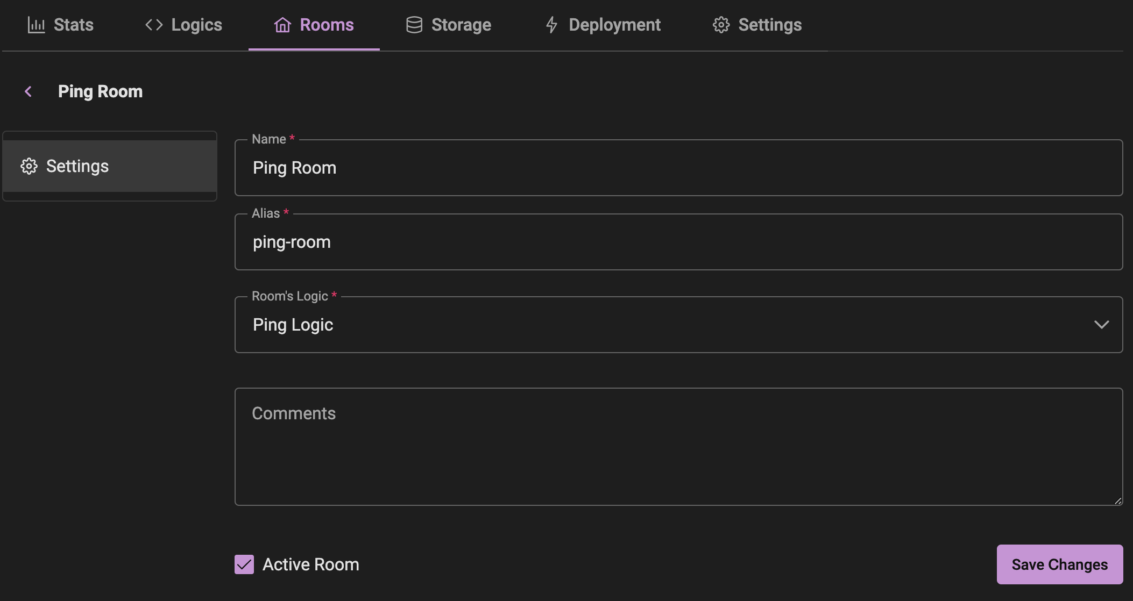Click the Alias field label

pos(270,213)
